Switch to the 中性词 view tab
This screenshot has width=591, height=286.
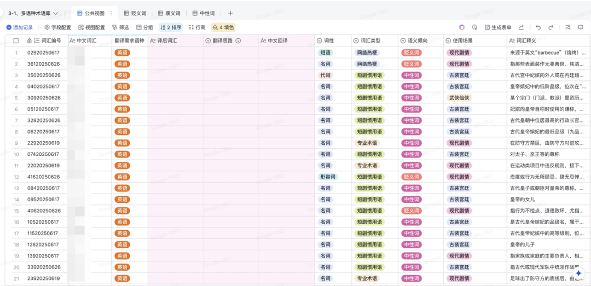click(204, 13)
